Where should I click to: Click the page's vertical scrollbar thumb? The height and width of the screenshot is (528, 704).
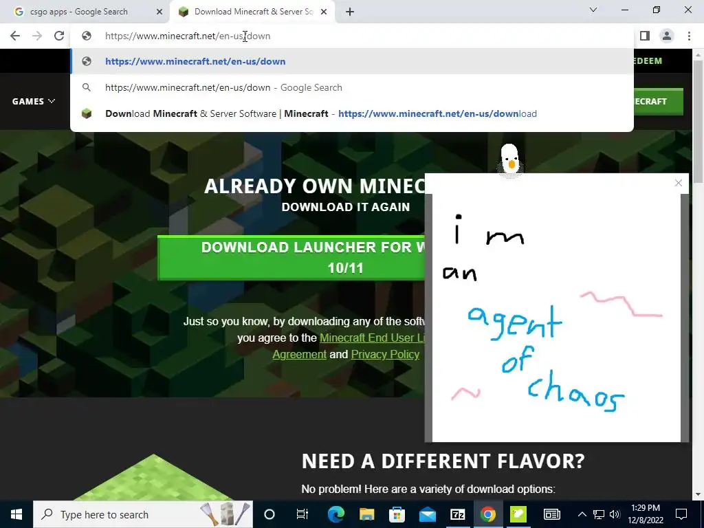(x=698, y=121)
